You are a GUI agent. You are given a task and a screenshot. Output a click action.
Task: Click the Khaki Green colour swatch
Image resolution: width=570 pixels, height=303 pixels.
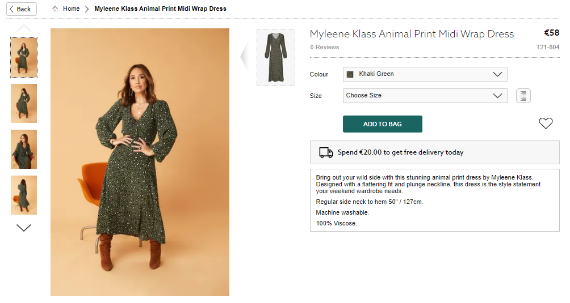(350, 74)
